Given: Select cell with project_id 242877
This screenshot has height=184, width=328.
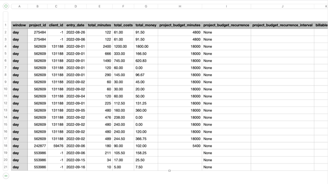Looking at the screenshot, I should [37, 146].
